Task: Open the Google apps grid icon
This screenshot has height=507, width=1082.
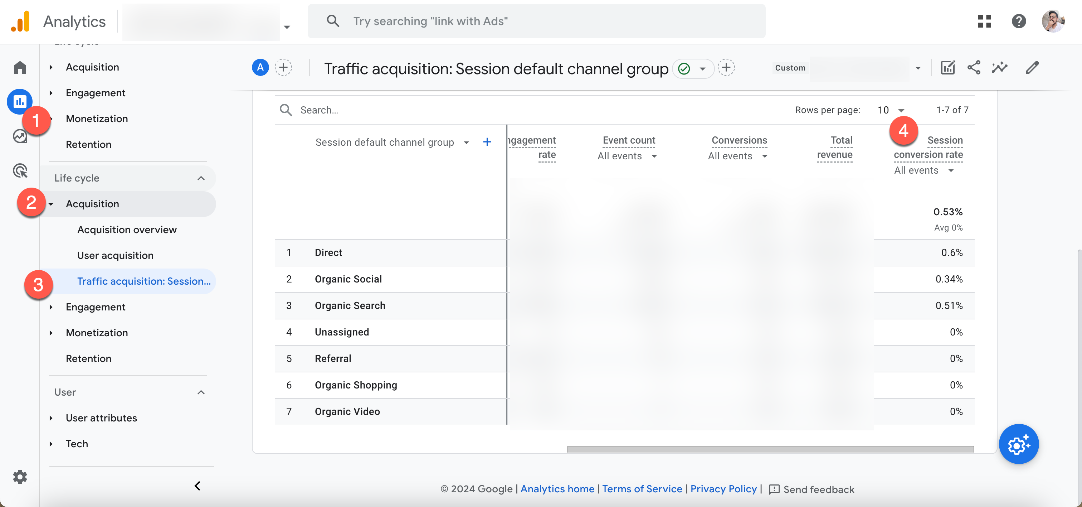Action: [984, 21]
